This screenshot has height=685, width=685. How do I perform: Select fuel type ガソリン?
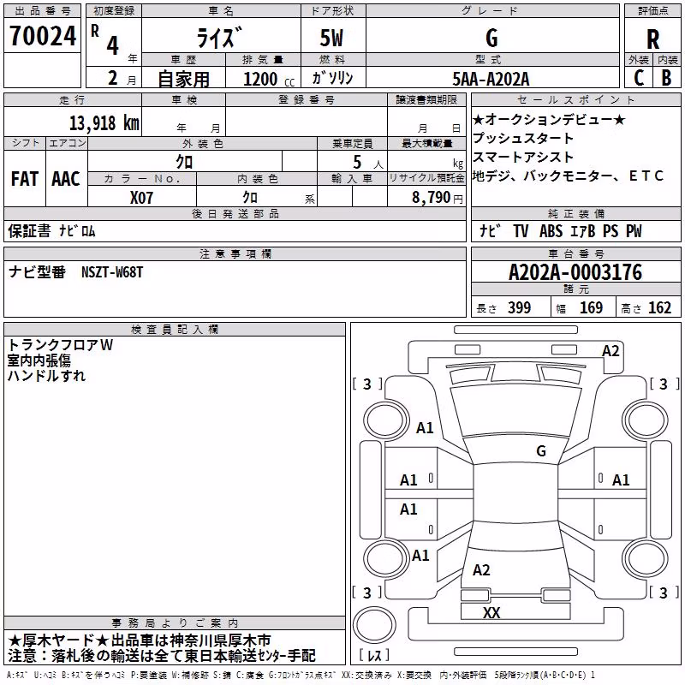[x=332, y=78]
